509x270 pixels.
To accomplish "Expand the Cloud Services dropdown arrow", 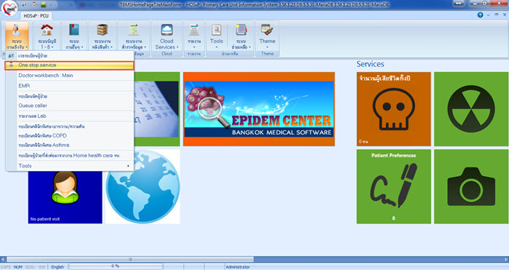I will (177, 47).
